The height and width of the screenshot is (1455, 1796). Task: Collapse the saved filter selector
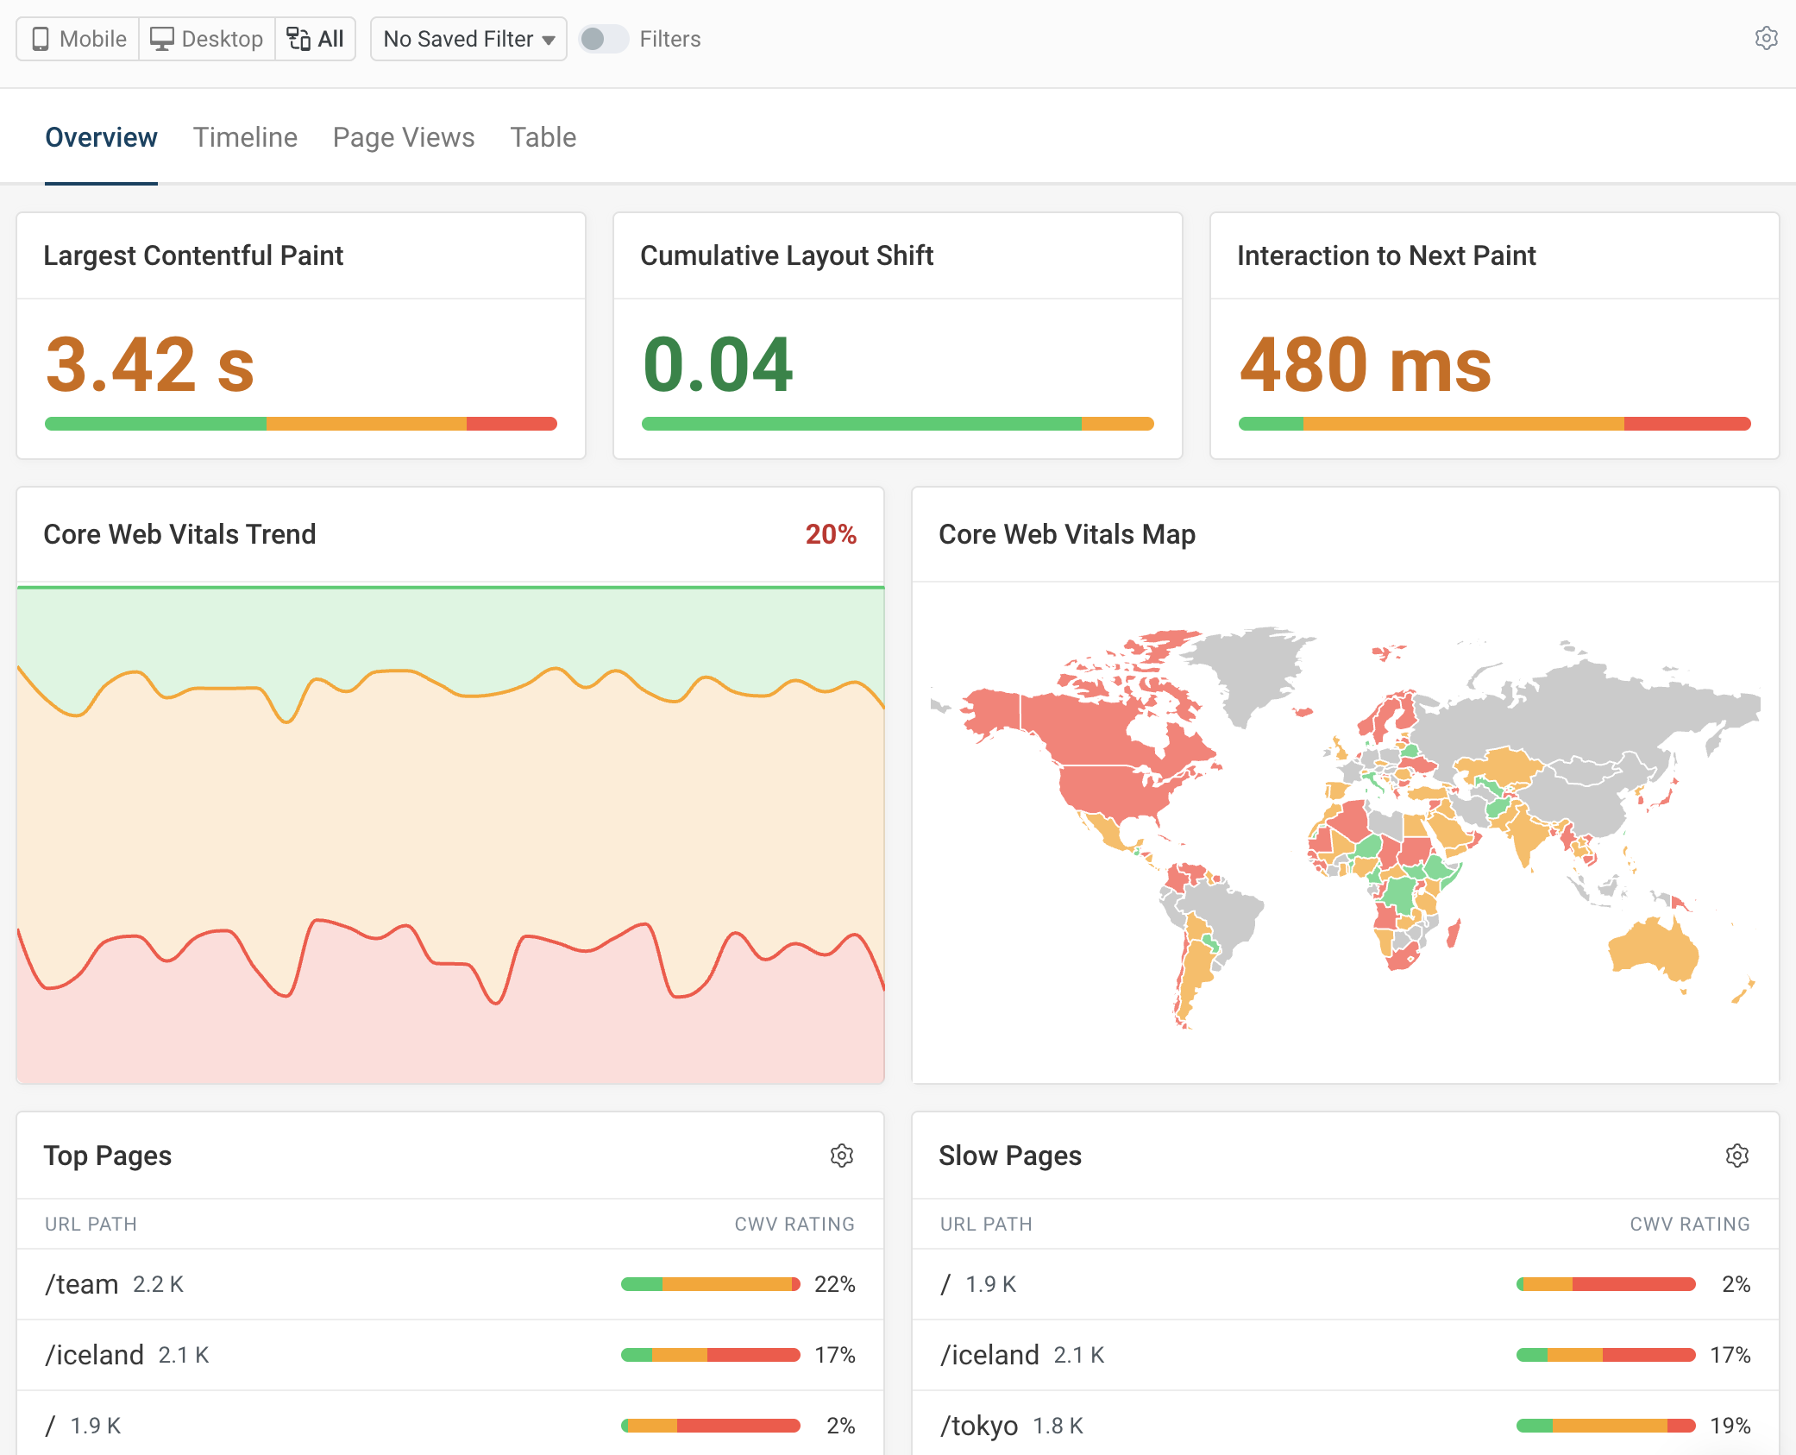point(547,39)
